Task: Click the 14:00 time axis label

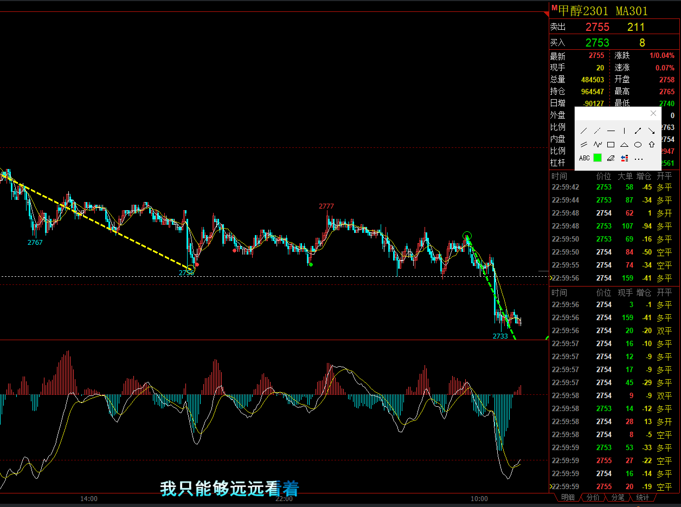Action: (89, 499)
